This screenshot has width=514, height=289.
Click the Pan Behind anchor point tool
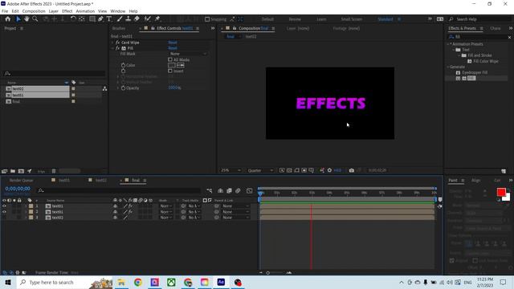82,19
